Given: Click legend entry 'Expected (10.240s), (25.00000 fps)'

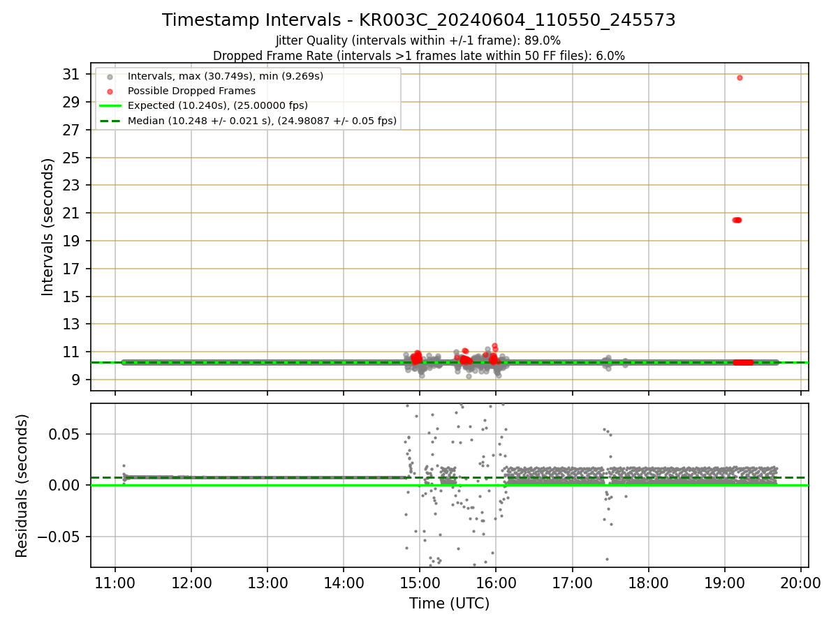Looking at the screenshot, I should [x=218, y=106].
